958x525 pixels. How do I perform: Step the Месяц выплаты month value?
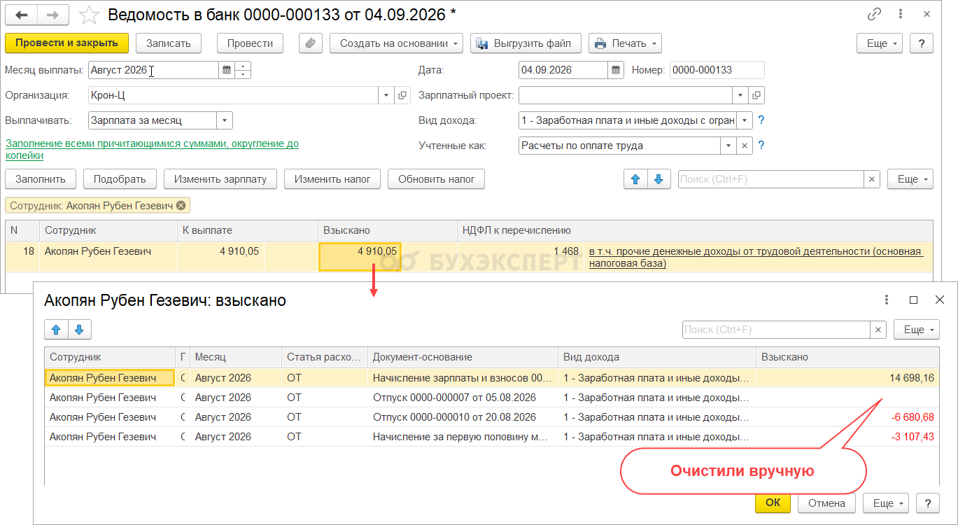[x=243, y=70]
